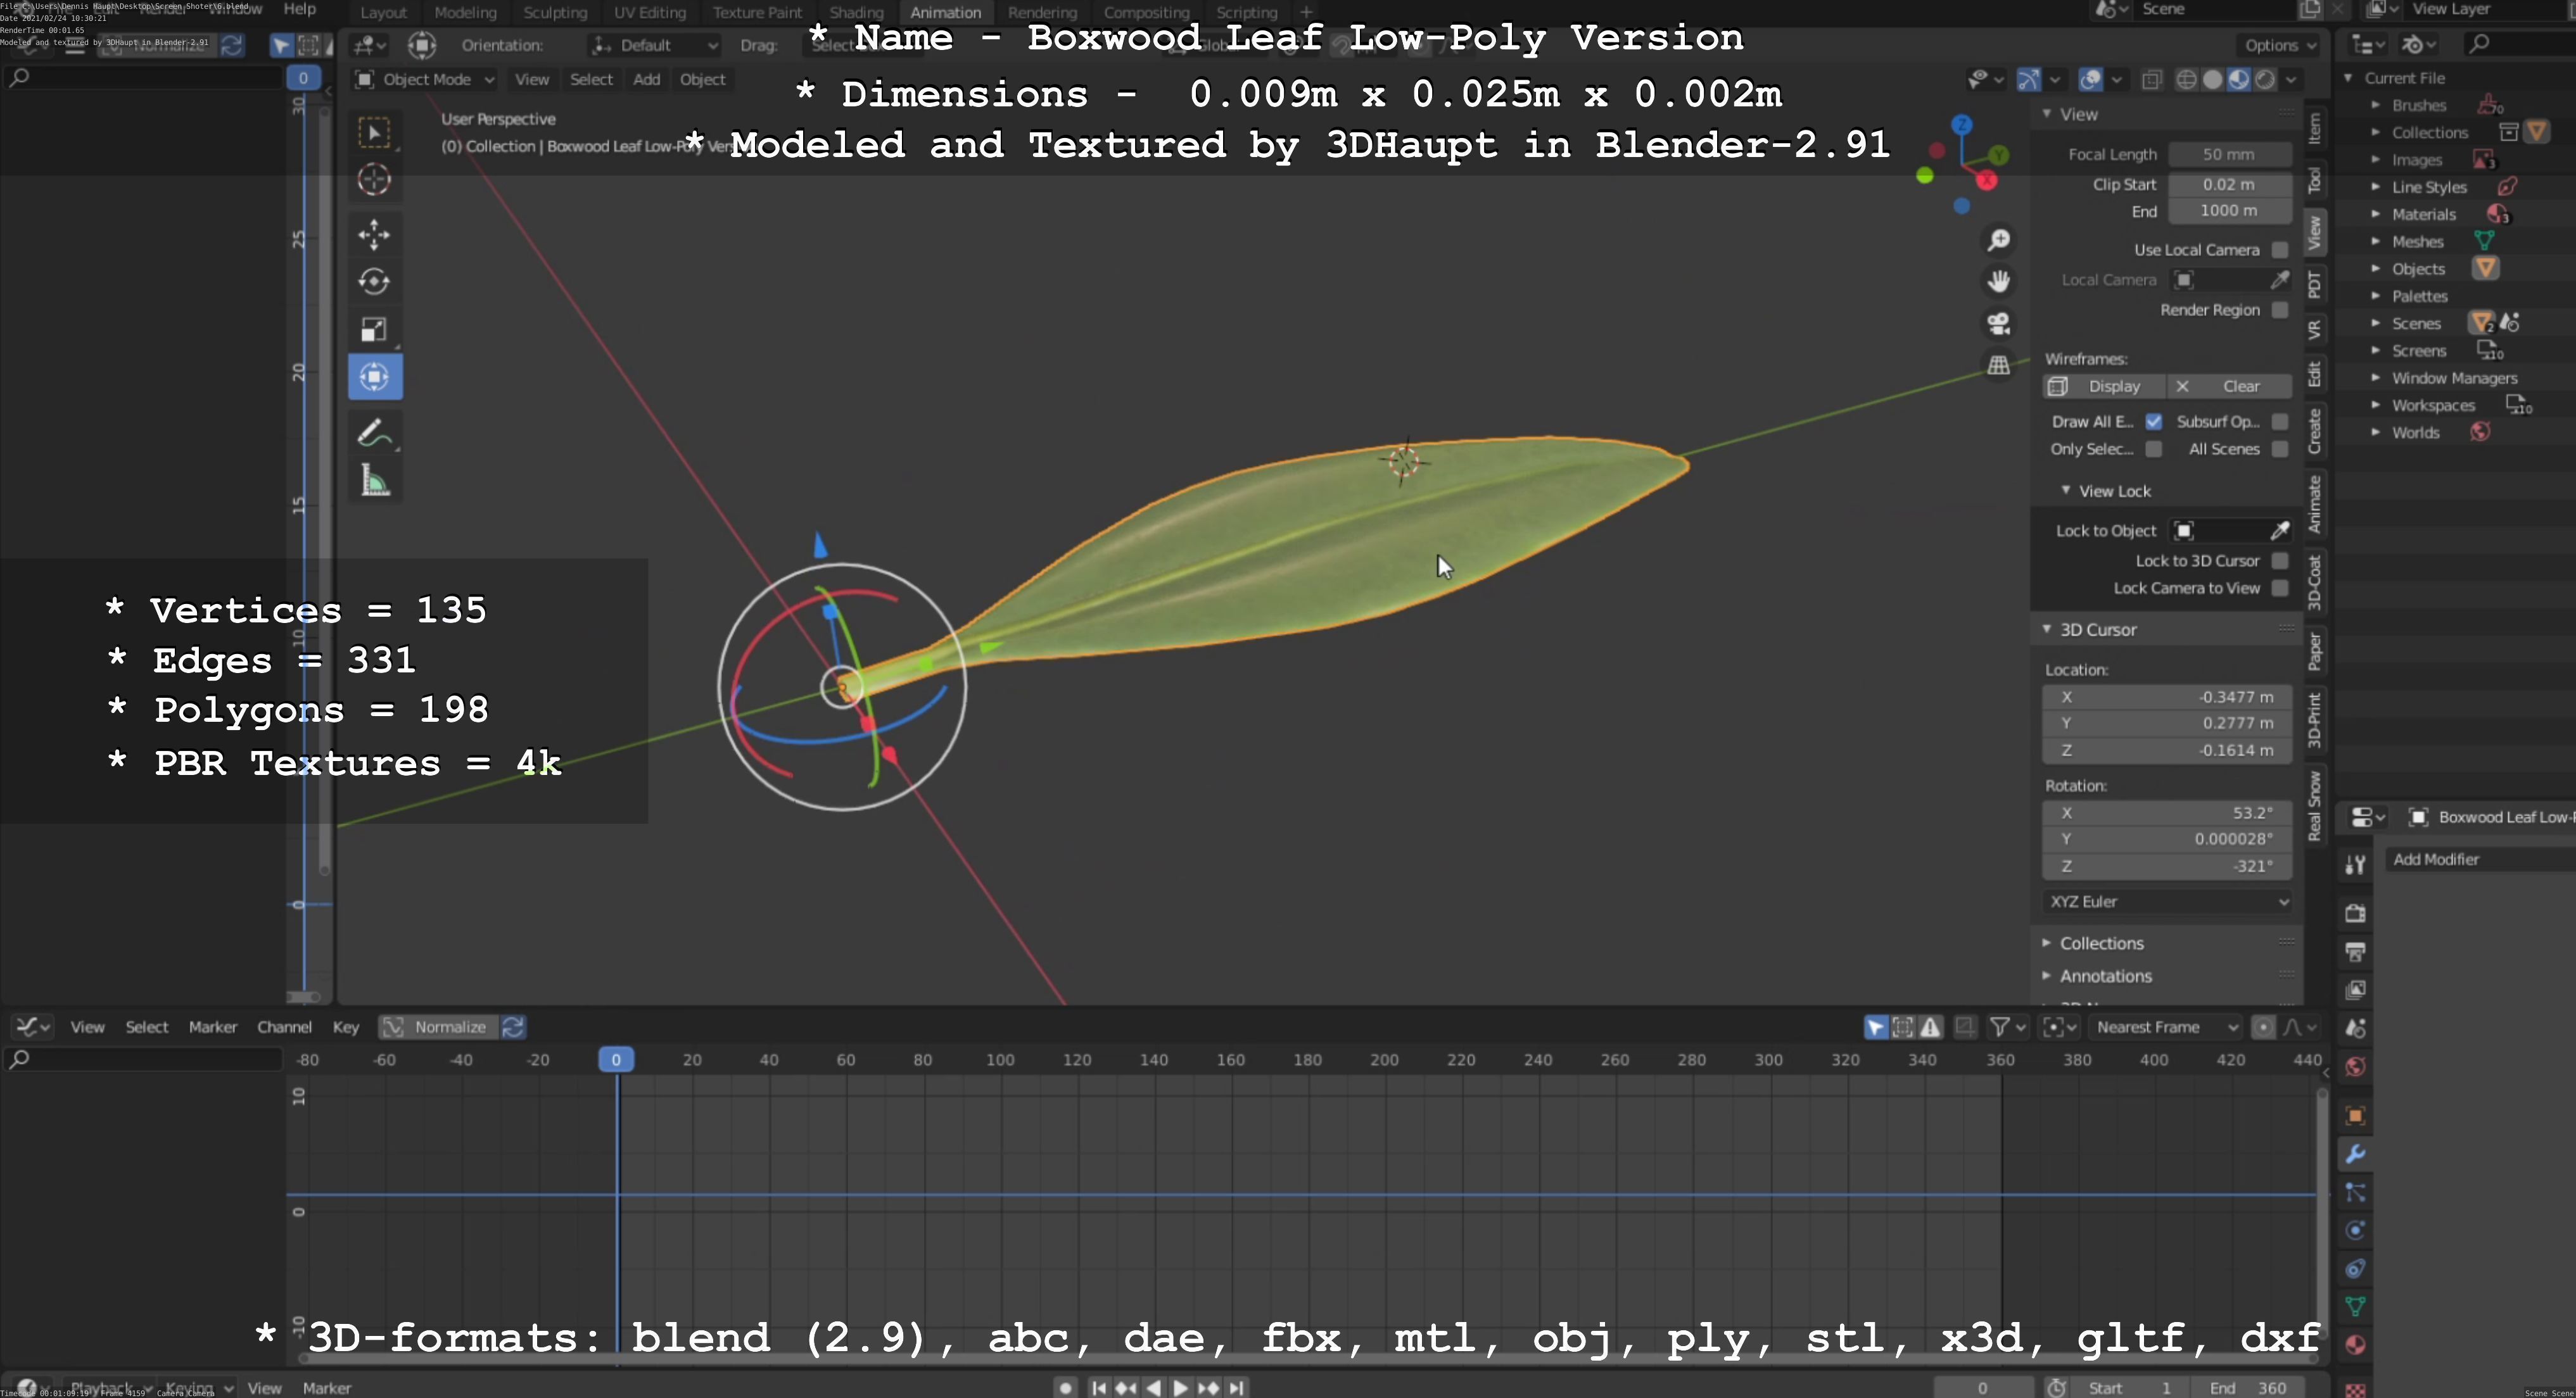Uncheck Draw All Edges checkbox

click(x=2154, y=422)
